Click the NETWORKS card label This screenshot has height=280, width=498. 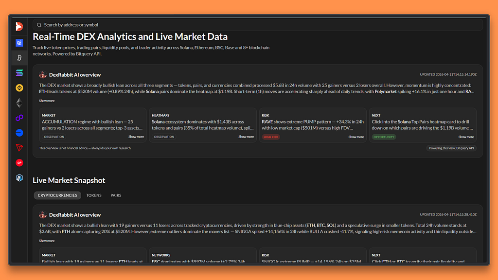point(160,255)
